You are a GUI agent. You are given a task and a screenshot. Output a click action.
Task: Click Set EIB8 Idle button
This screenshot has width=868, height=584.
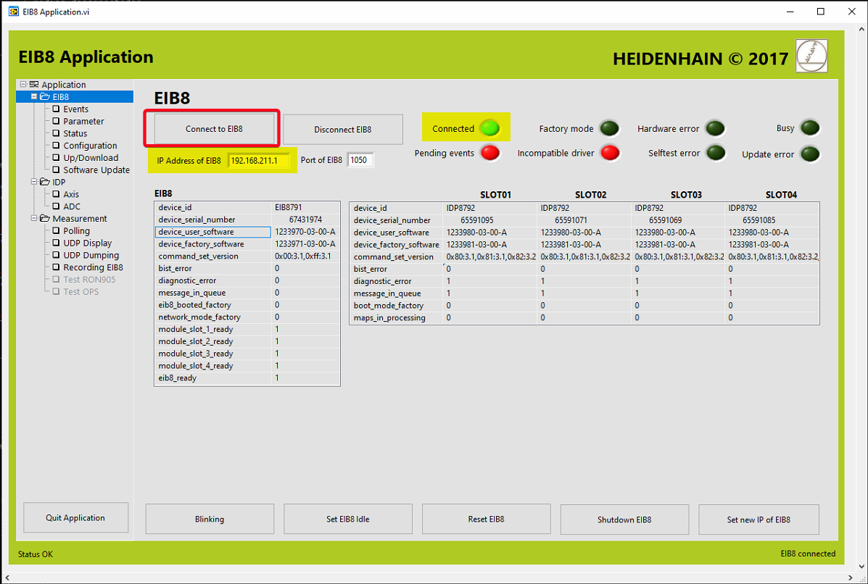pos(347,519)
